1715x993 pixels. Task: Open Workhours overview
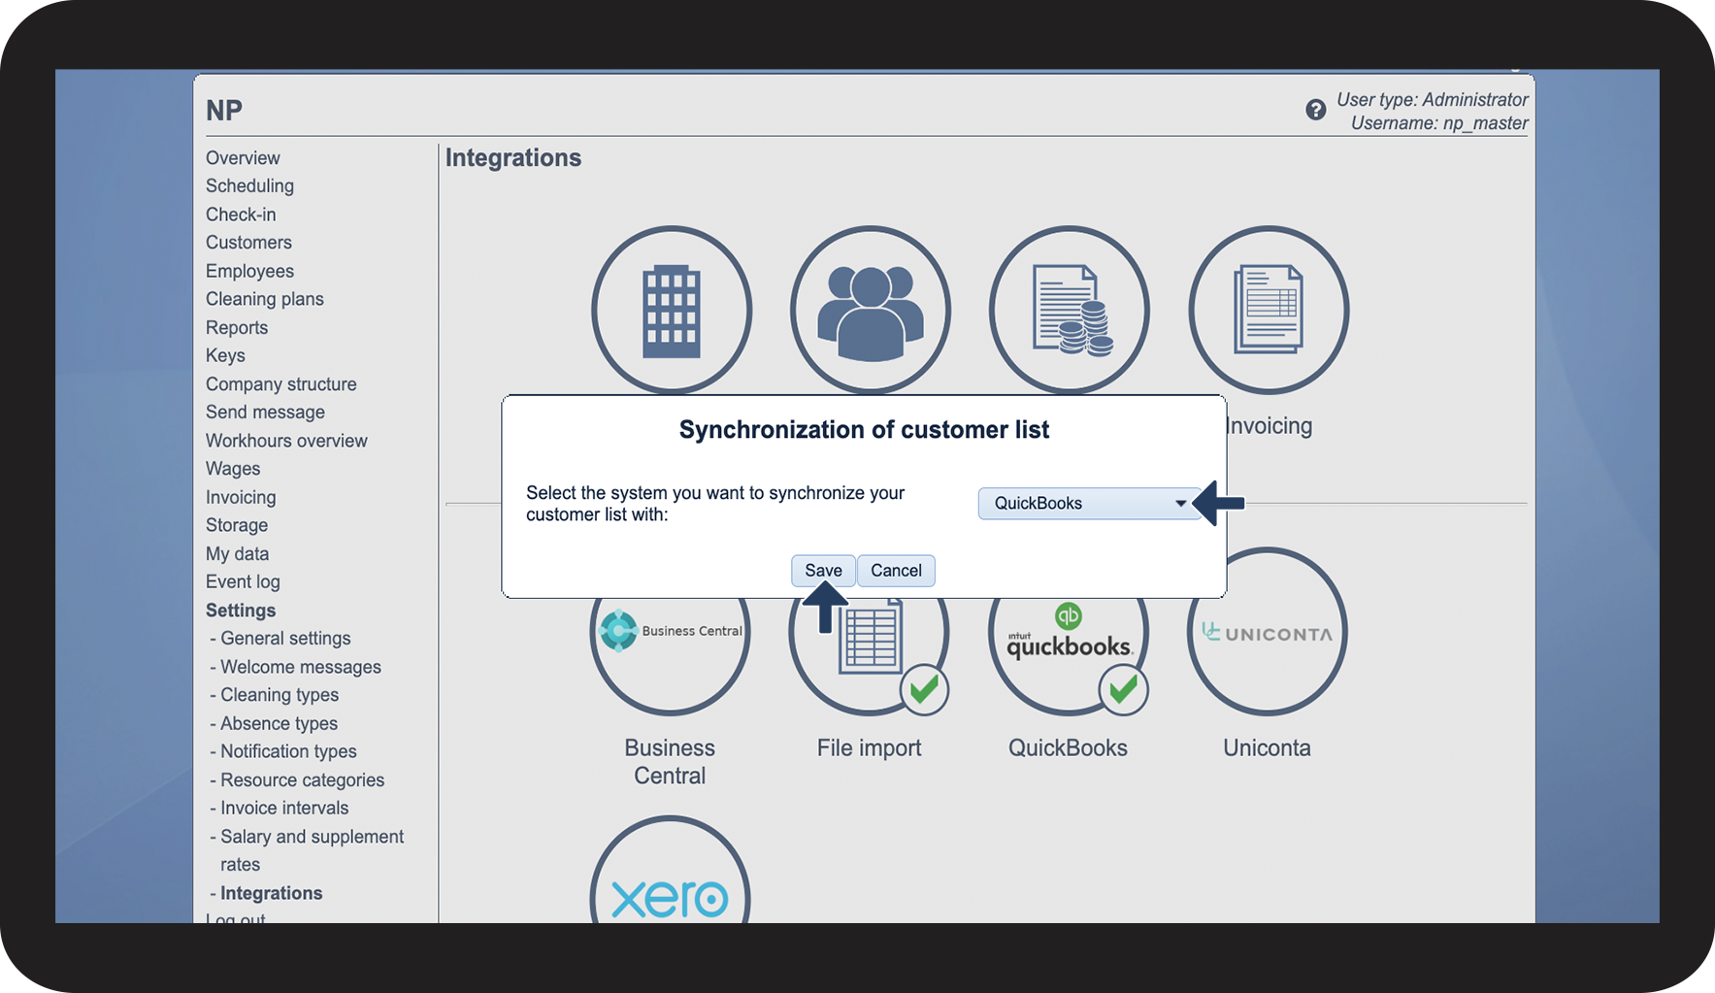coord(286,441)
